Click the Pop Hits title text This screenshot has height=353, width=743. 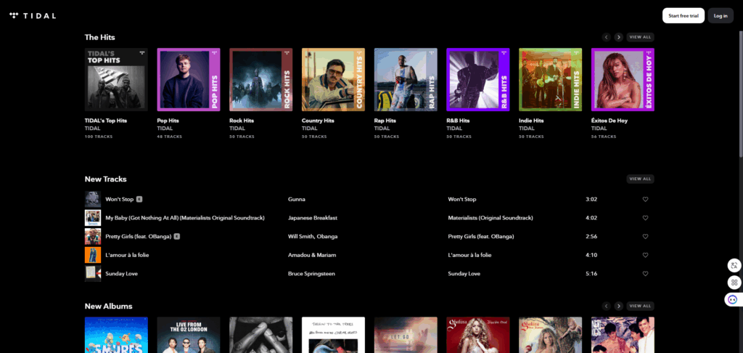(168, 121)
